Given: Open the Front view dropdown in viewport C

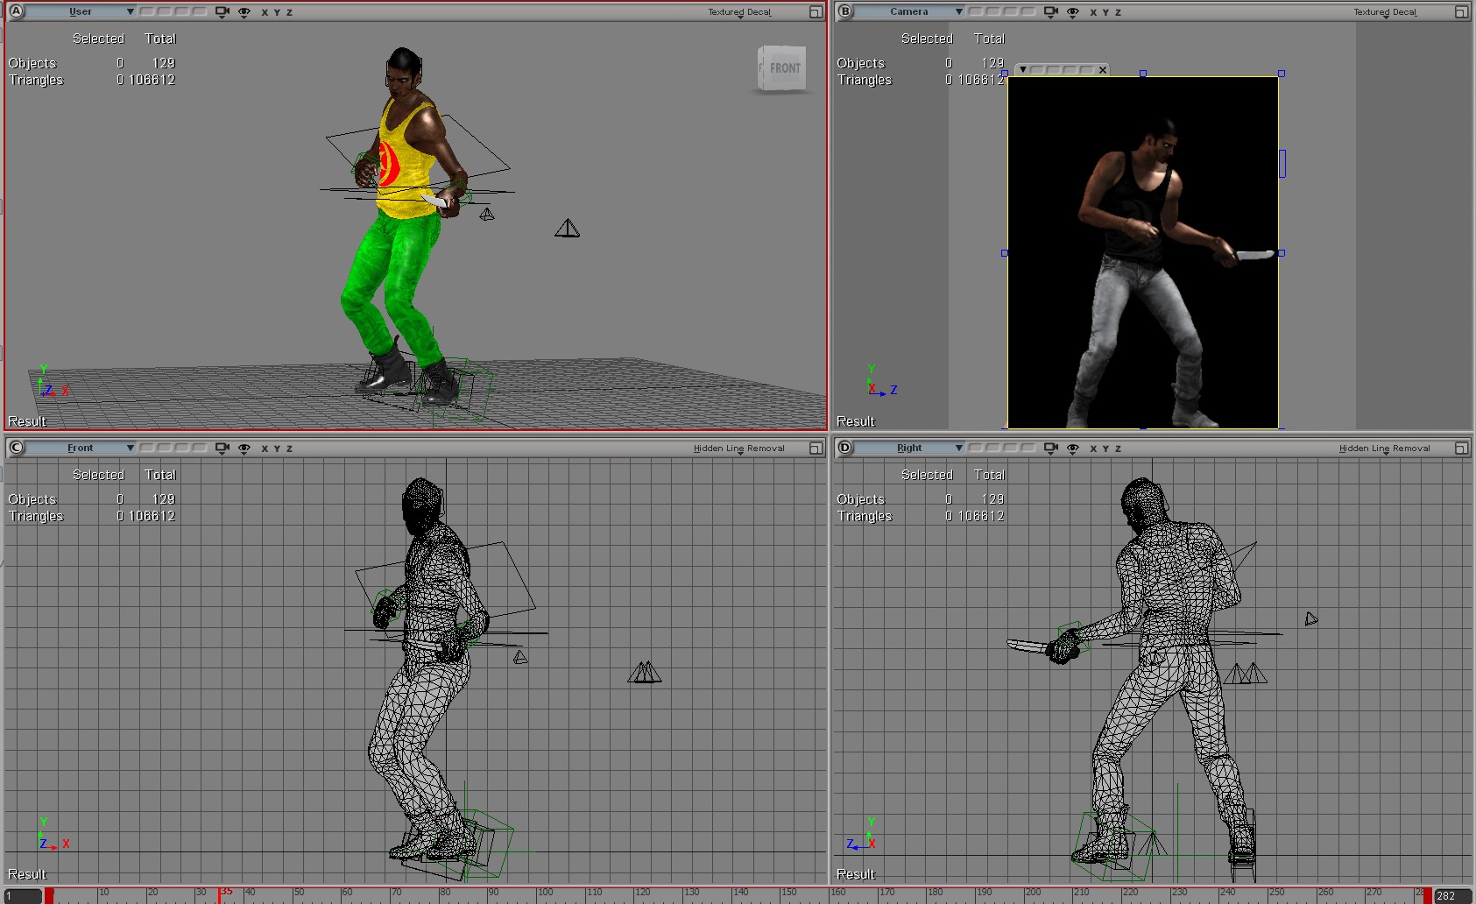Looking at the screenshot, I should (81, 448).
